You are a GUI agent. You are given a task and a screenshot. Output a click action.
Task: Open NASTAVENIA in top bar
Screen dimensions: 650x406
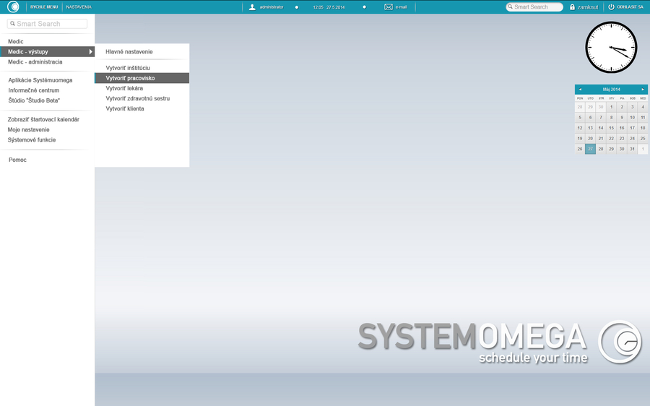(x=79, y=7)
